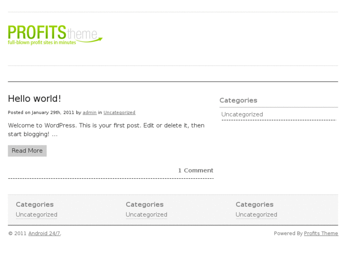This screenshot has width=346, height=259.
Task: Click the "Powered By" footer text
Action: tap(288, 233)
